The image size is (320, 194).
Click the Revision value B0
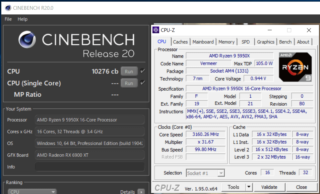(x=302, y=104)
